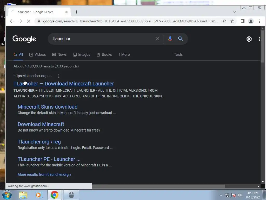This screenshot has height=200, width=266.
Task: Click the padlock site info icon
Action: pos(39,21)
